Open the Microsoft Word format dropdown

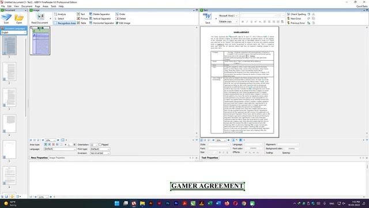pyautogui.click(x=228, y=16)
